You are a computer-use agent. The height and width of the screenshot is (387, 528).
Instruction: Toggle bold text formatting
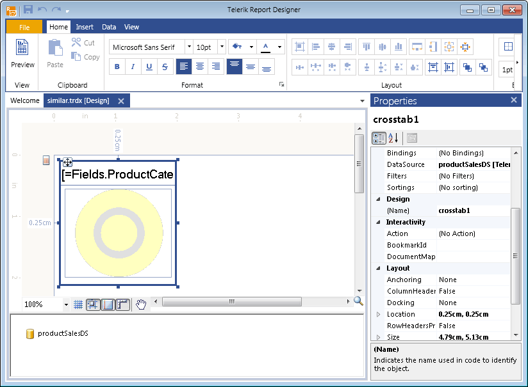(117, 67)
